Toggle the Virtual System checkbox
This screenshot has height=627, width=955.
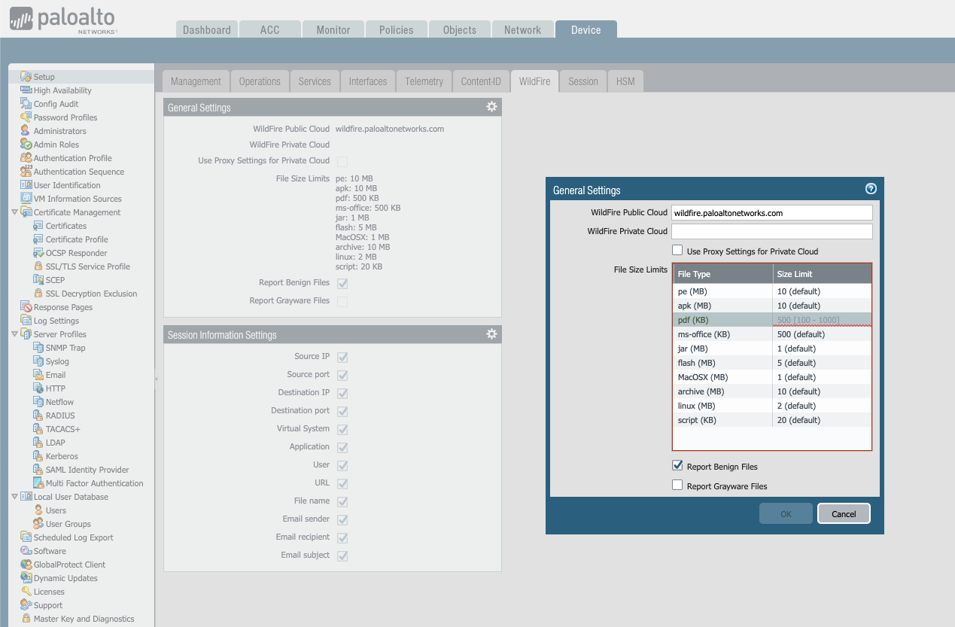point(342,429)
